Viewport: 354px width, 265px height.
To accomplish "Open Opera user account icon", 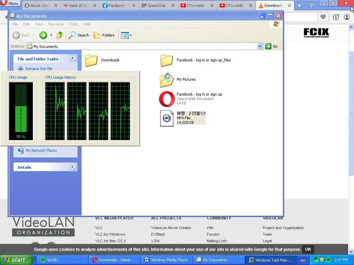I will [347, 17].
